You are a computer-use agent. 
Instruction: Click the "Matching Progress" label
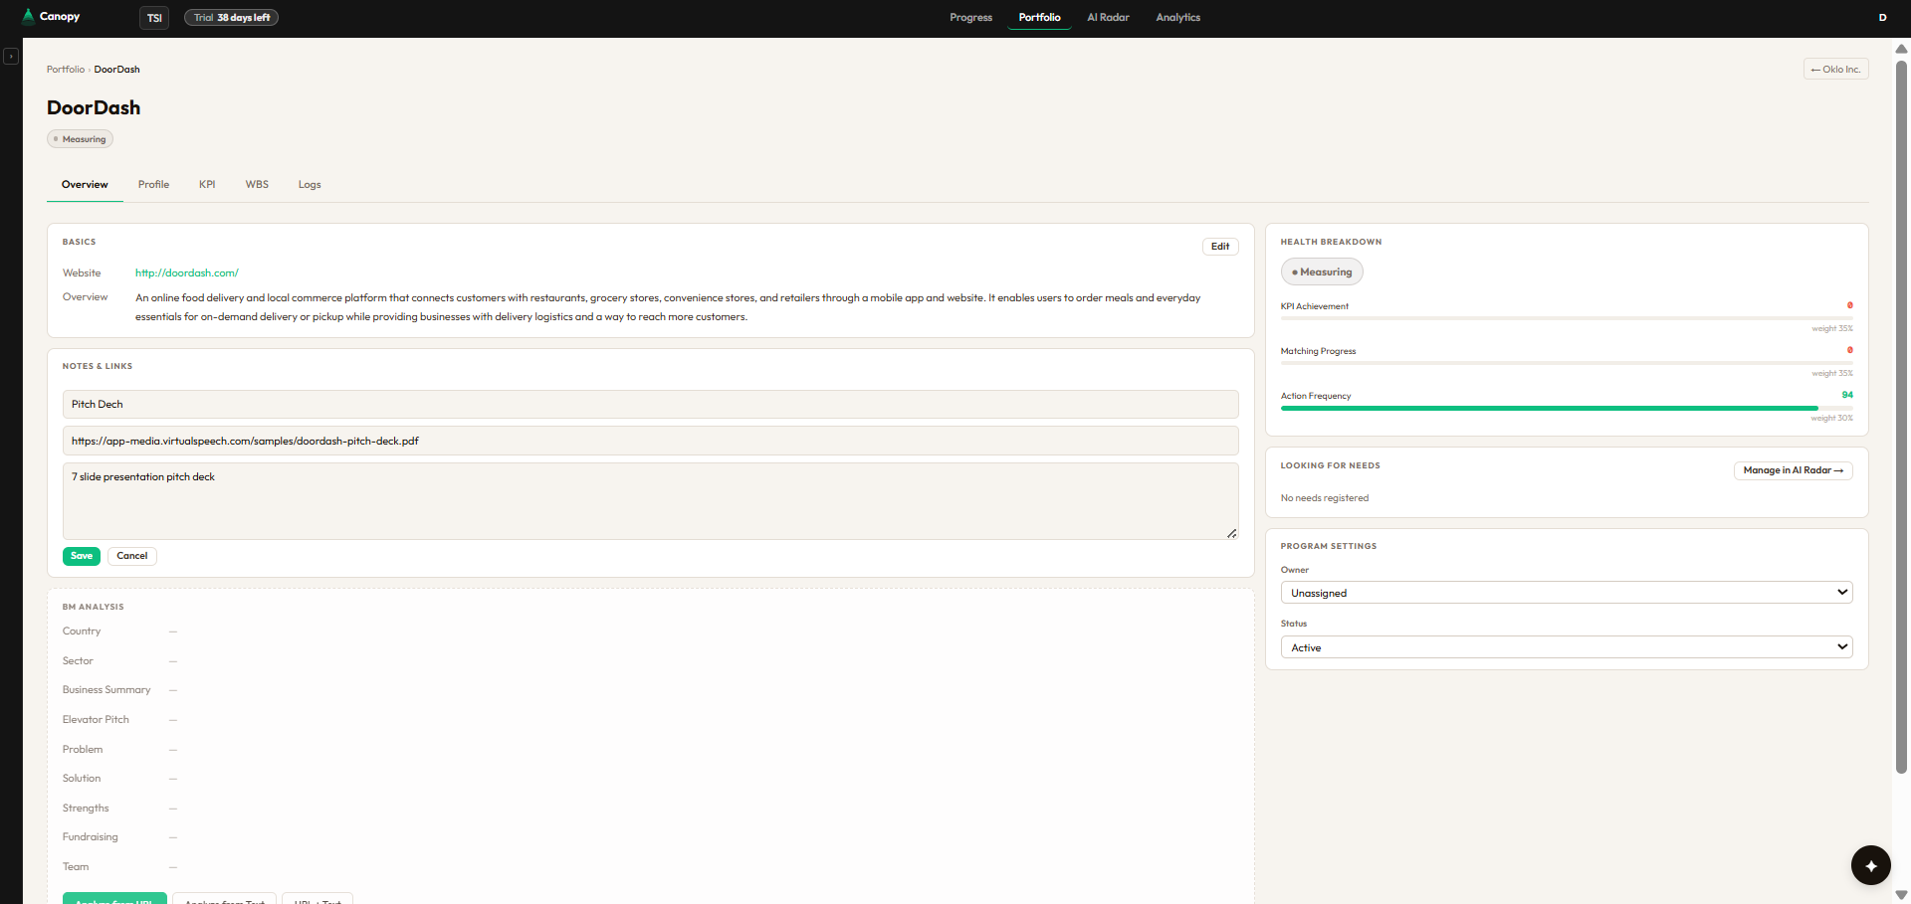point(1318,351)
